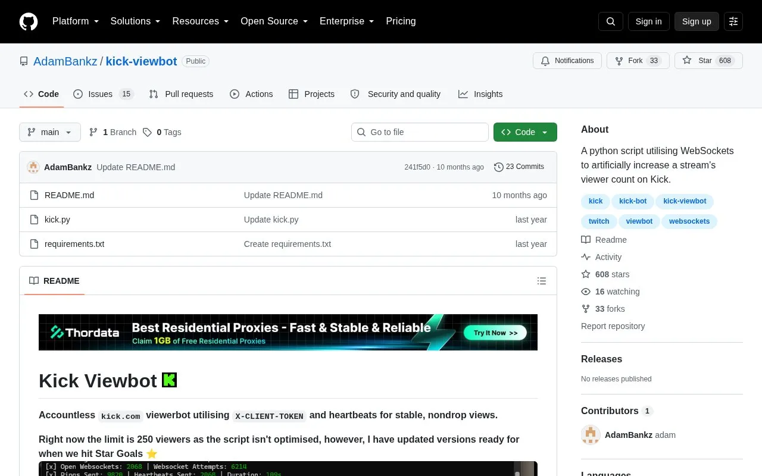762x476 pixels.
Task: Expand the Resources menu
Action: (201, 21)
